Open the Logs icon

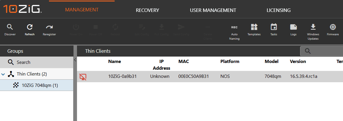point(293,27)
